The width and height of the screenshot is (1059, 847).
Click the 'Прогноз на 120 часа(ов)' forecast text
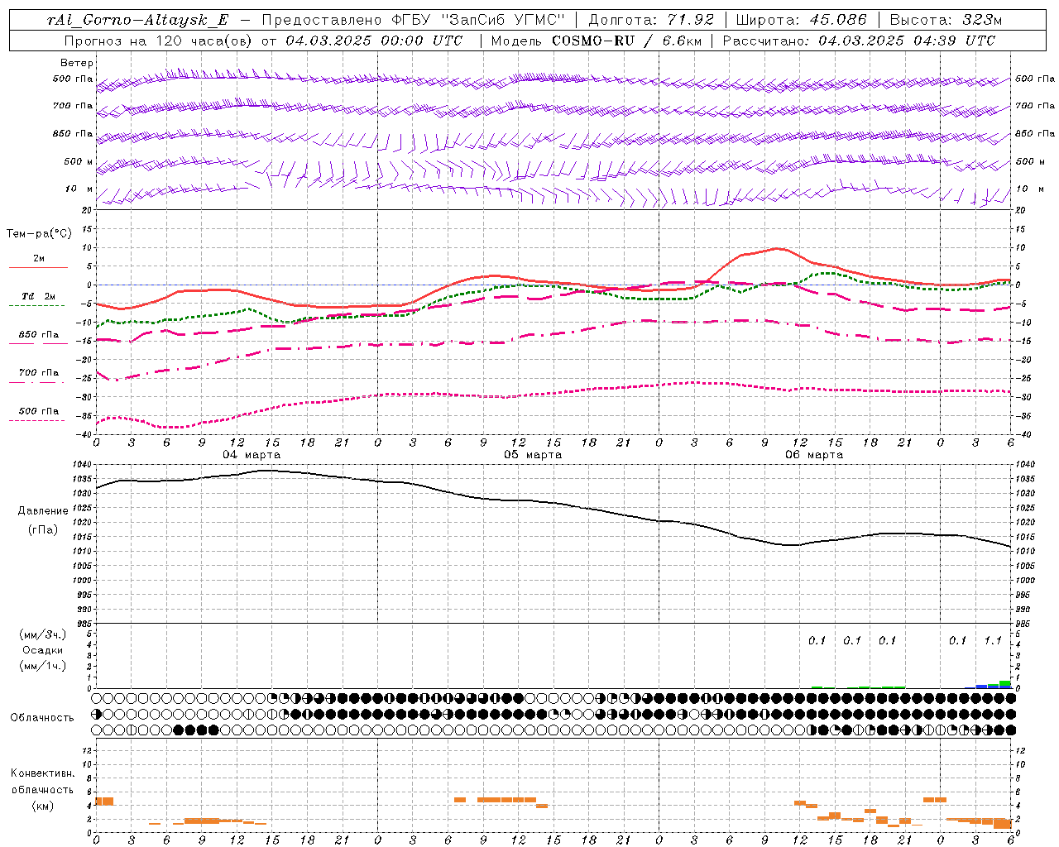(x=159, y=41)
